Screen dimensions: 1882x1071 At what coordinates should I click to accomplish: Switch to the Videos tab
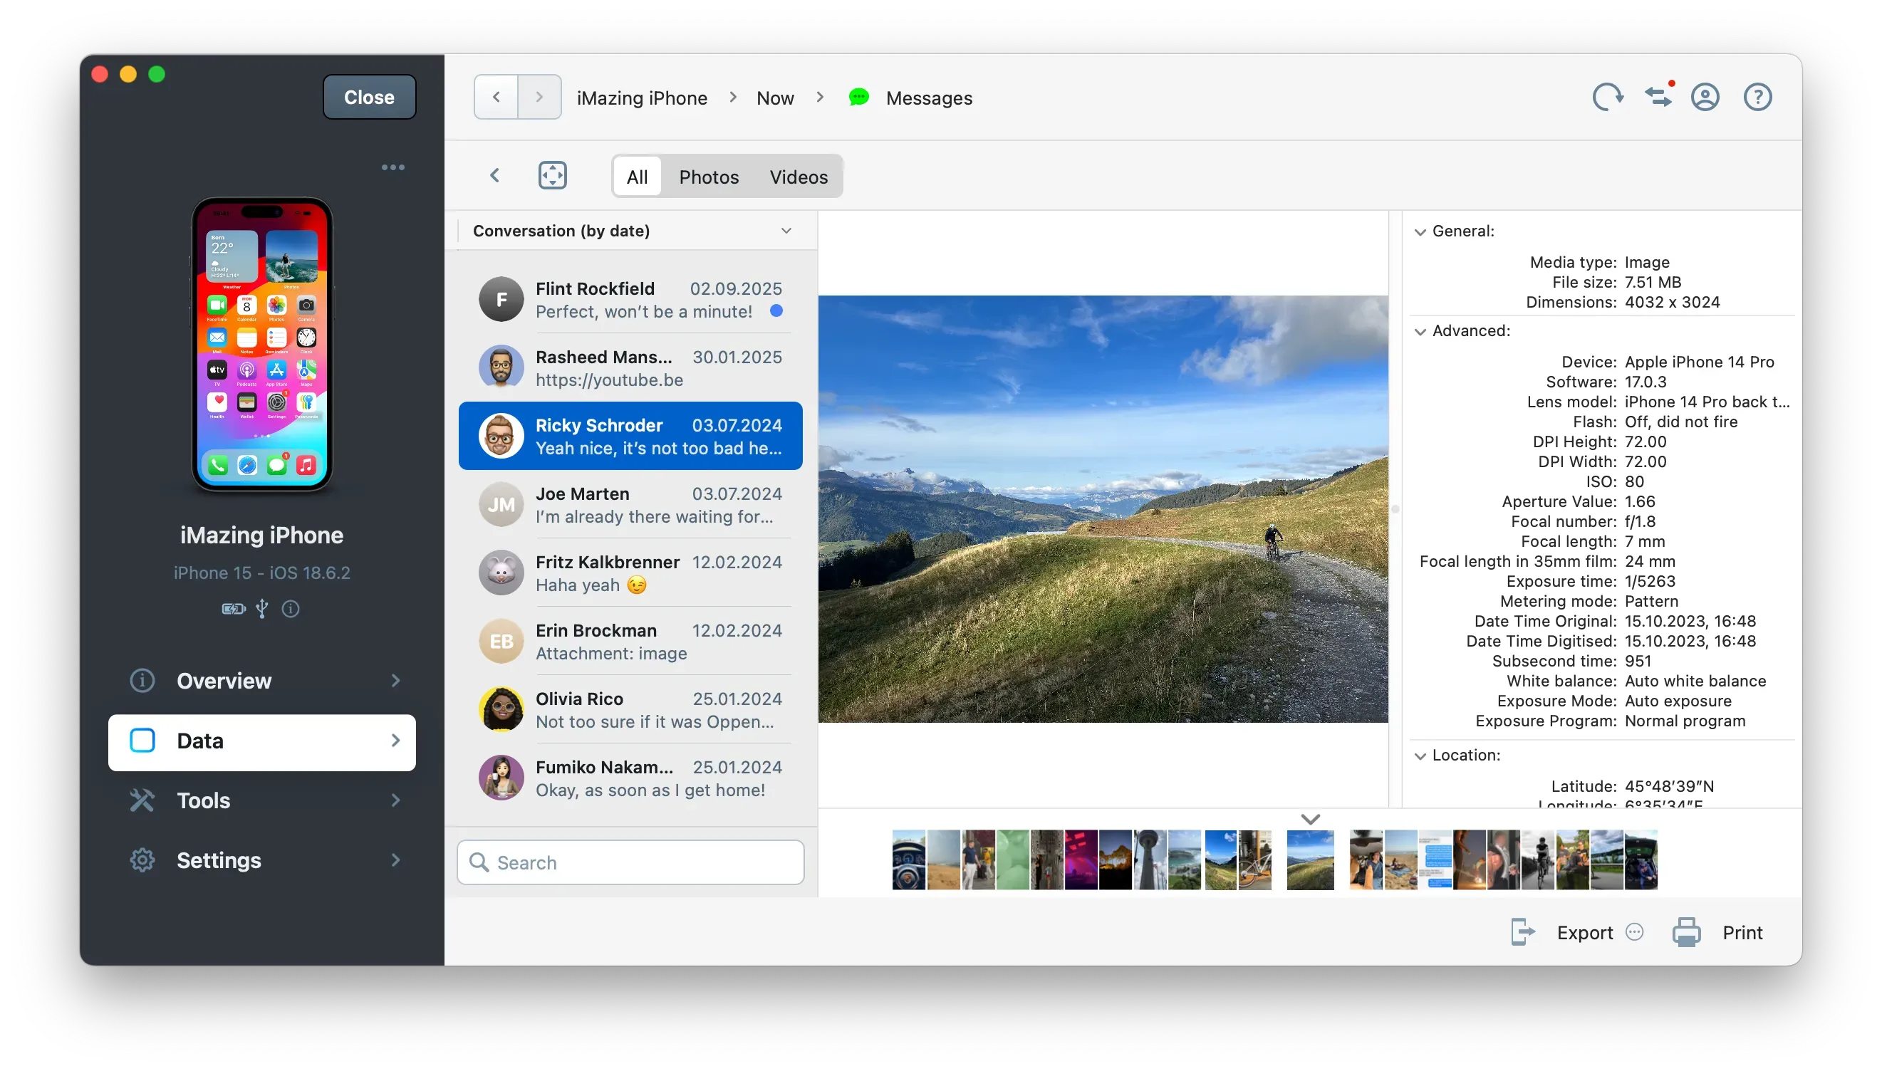pos(798,176)
